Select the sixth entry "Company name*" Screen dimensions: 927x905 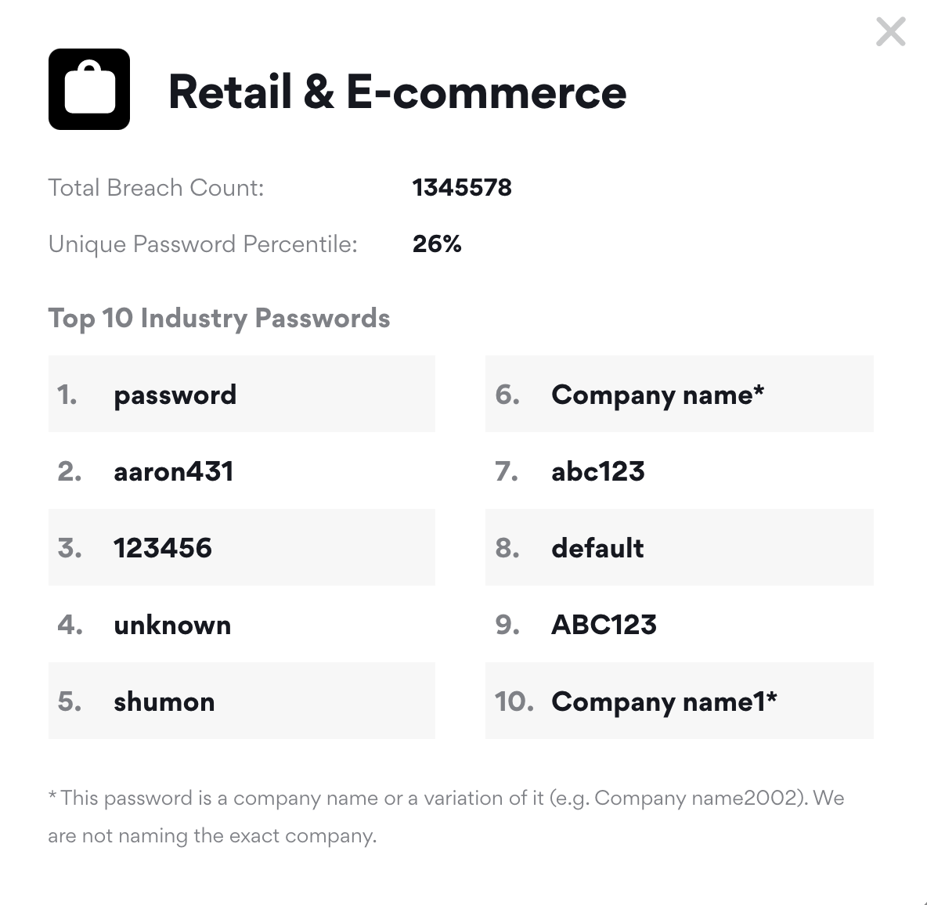pos(658,395)
